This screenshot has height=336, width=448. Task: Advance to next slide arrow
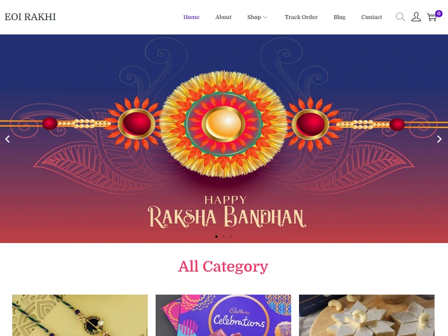pyautogui.click(x=440, y=139)
